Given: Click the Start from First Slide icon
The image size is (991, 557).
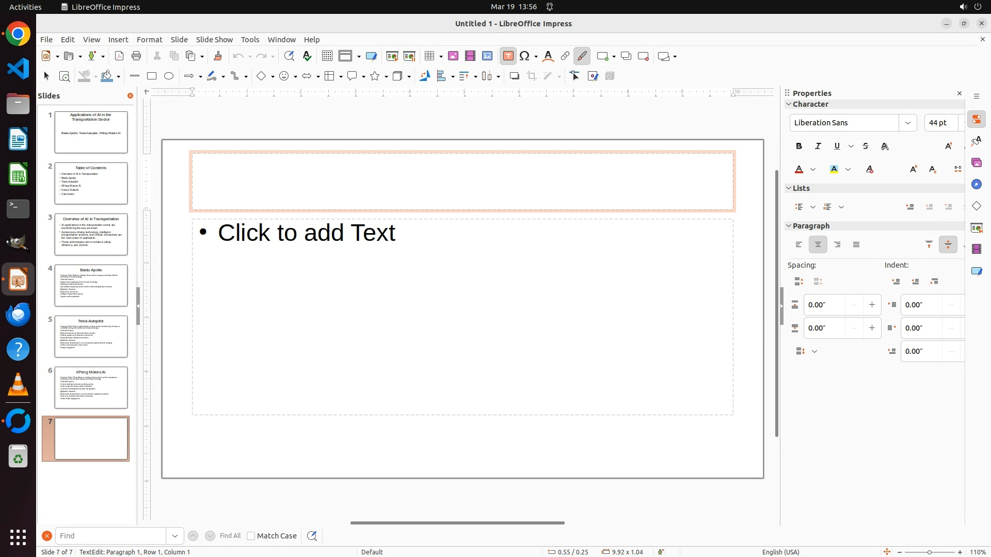Looking at the screenshot, I should pos(392,56).
